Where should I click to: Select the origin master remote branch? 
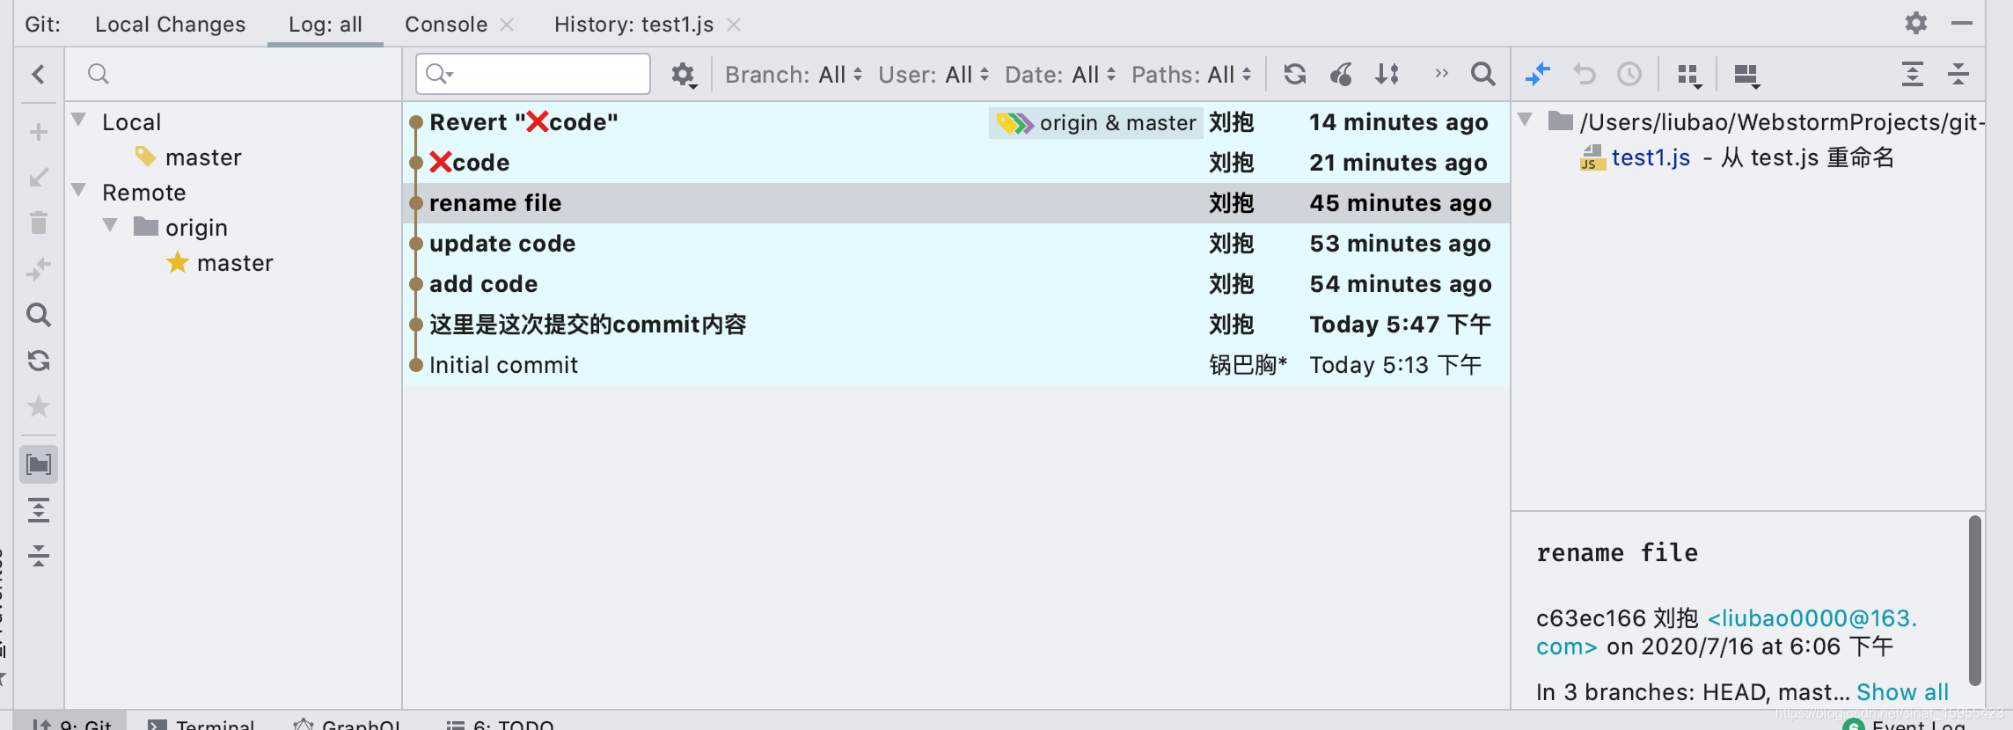point(235,263)
